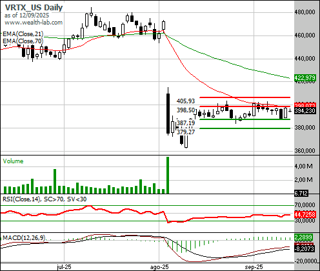Image resolution: width=320 pixels, height=271 pixels.
Task: Click the 394,230 last price tag
Action: tap(305, 111)
